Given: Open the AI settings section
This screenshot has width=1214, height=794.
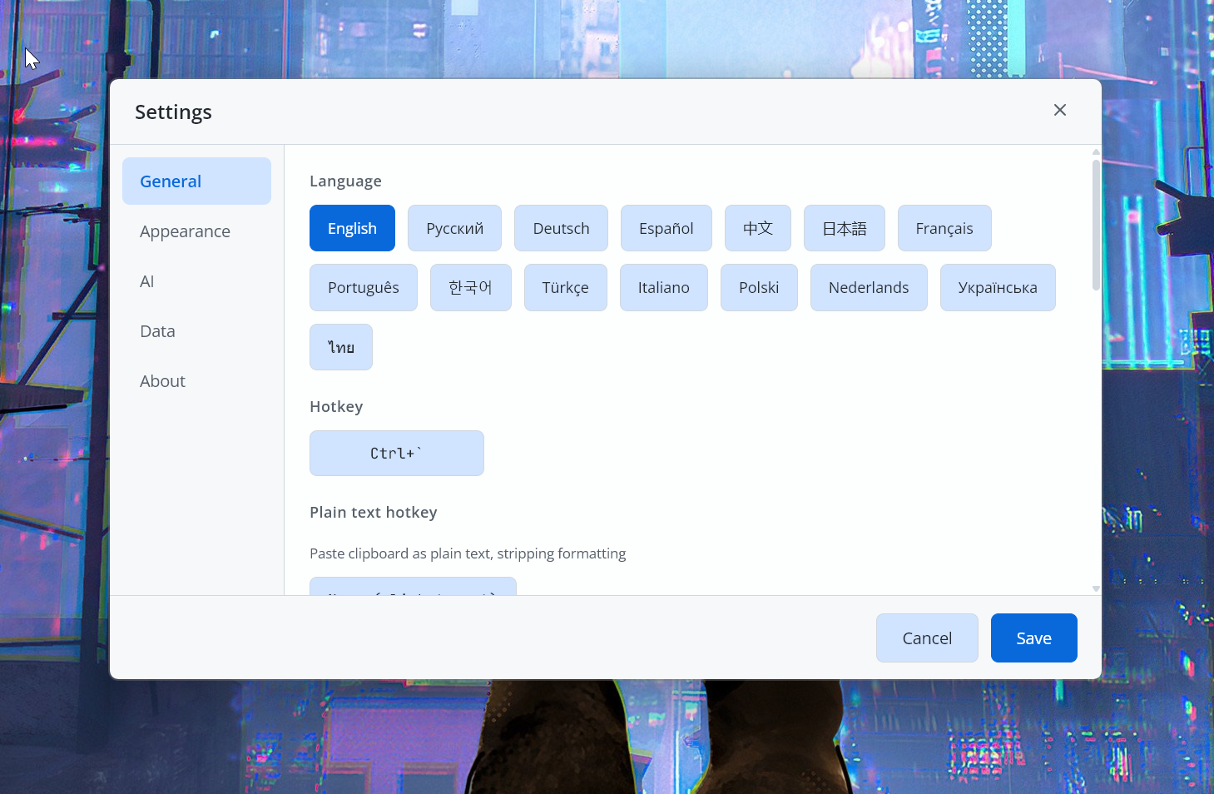Looking at the screenshot, I should (196, 281).
